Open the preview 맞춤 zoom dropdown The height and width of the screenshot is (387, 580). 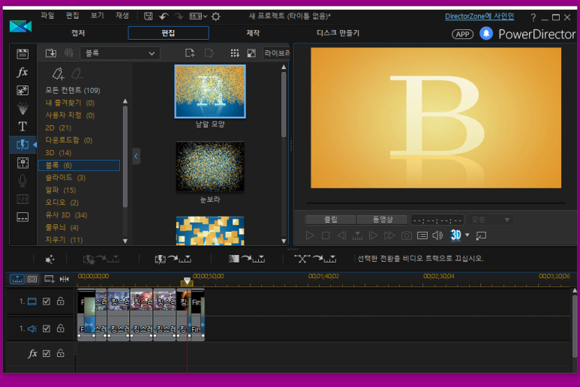pyautogui.click(x=490, y=220)
